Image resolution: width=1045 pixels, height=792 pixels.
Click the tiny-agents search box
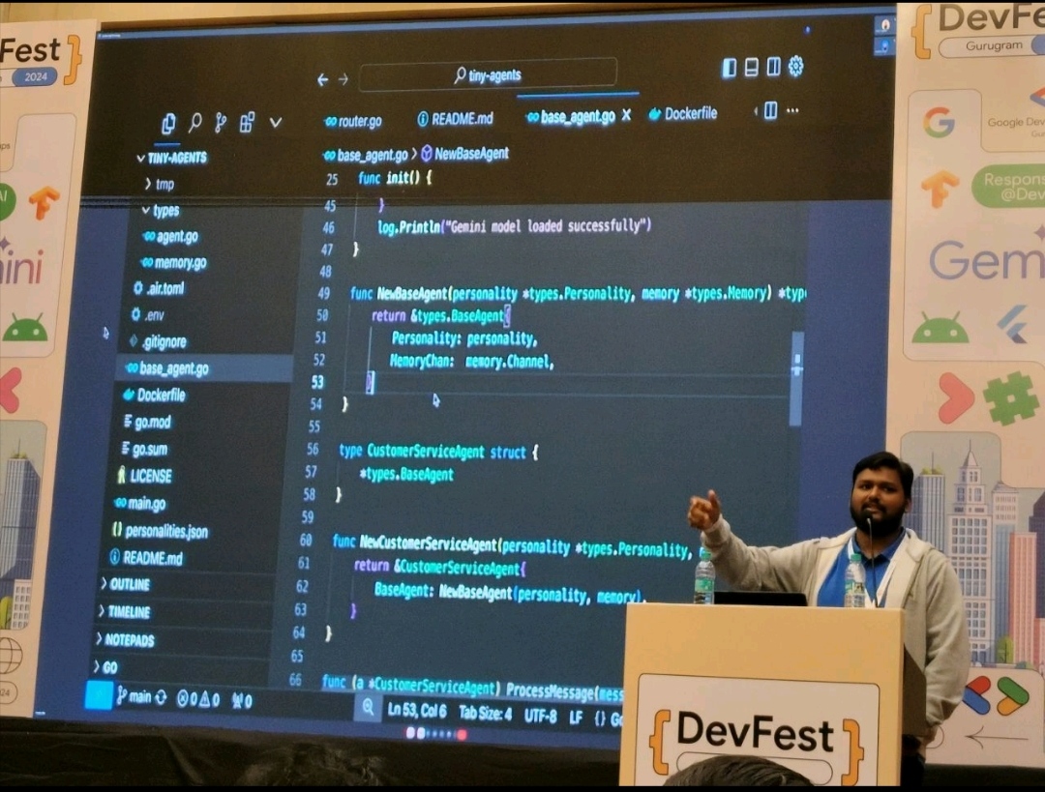click(x=488, y=74)
